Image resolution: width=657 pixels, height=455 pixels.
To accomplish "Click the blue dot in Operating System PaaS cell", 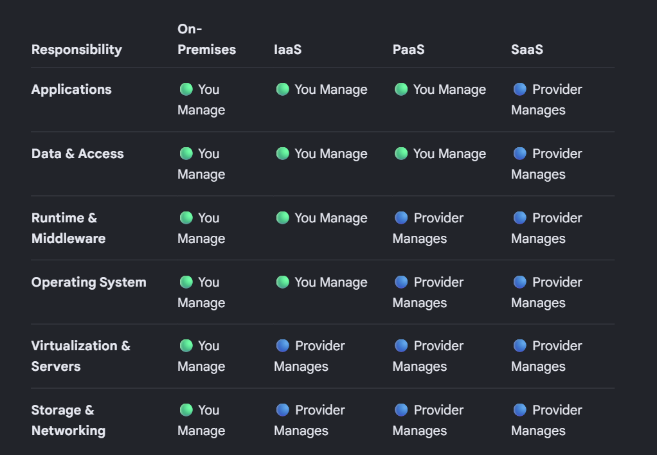I will (x=401, y=282).
